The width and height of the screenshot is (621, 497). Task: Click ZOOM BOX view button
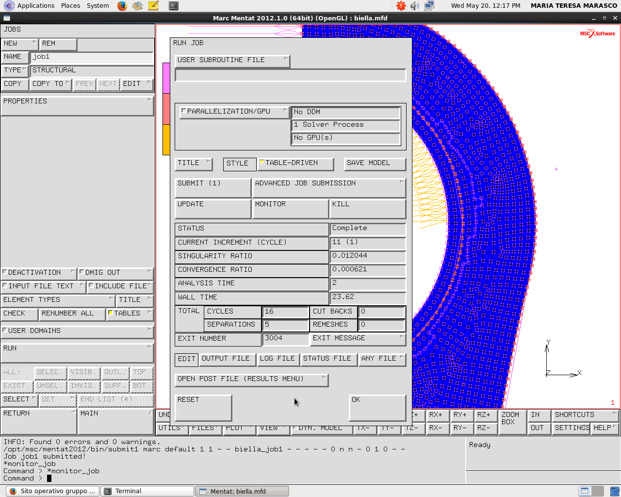pos(512,422)
